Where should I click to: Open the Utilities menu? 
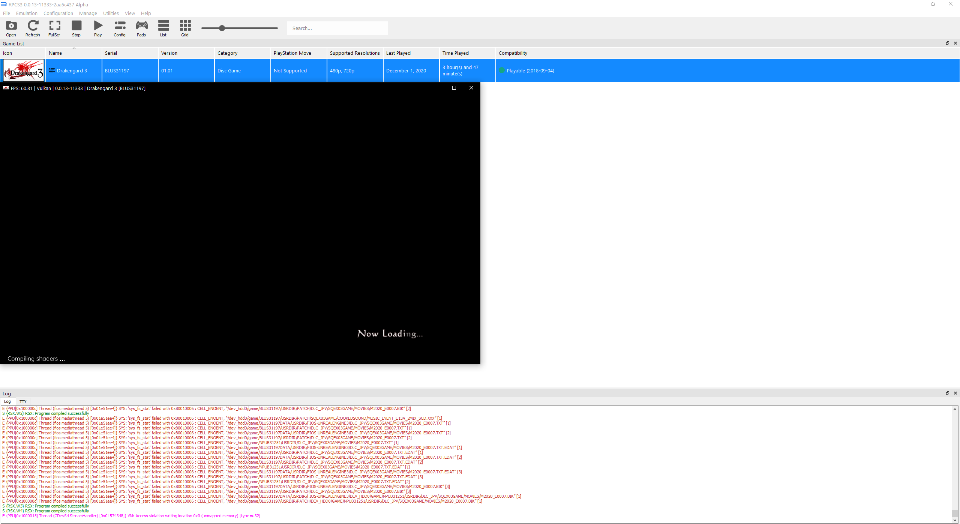click(x=111, y=13)
